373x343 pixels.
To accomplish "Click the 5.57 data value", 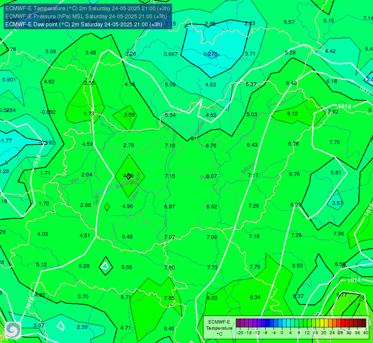I will 289,22.
